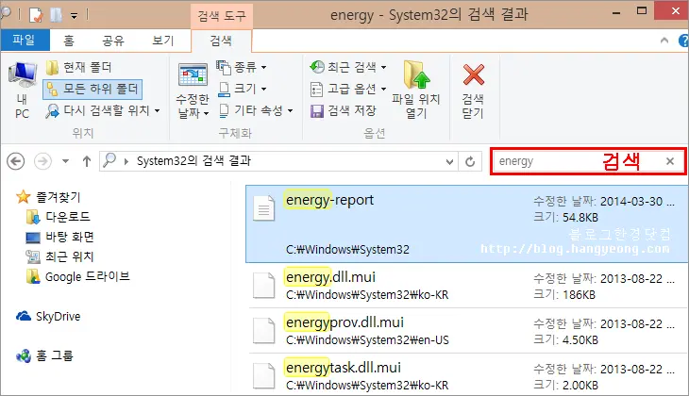
Task: Click 파일 위치 열기 (open file location)
Action: (416, 91)
